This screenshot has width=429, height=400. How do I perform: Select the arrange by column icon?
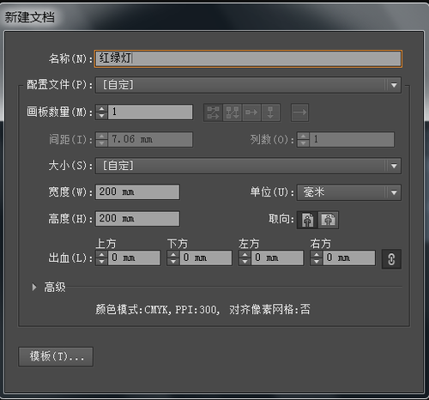(x=270, y=112)
